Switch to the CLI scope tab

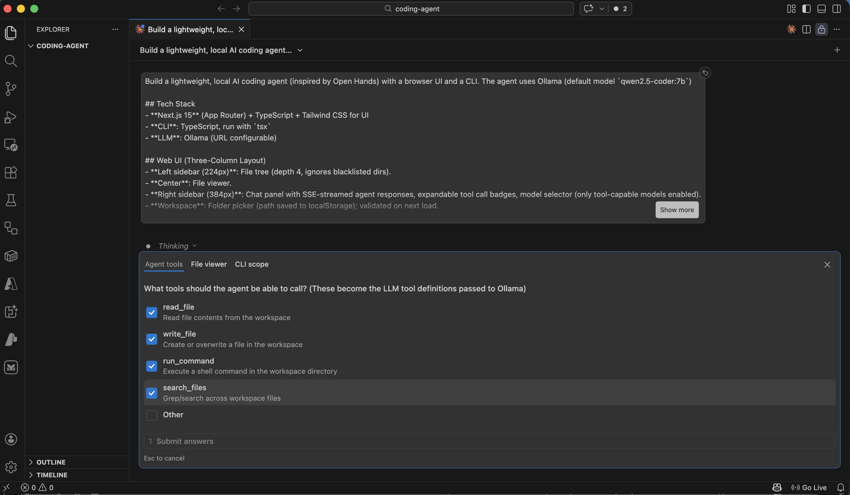click(x=252, y=264)
